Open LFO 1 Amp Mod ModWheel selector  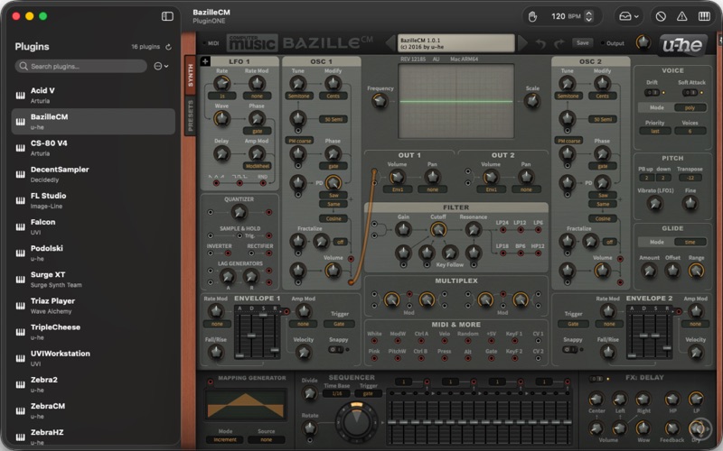click(x=258, y=166)
